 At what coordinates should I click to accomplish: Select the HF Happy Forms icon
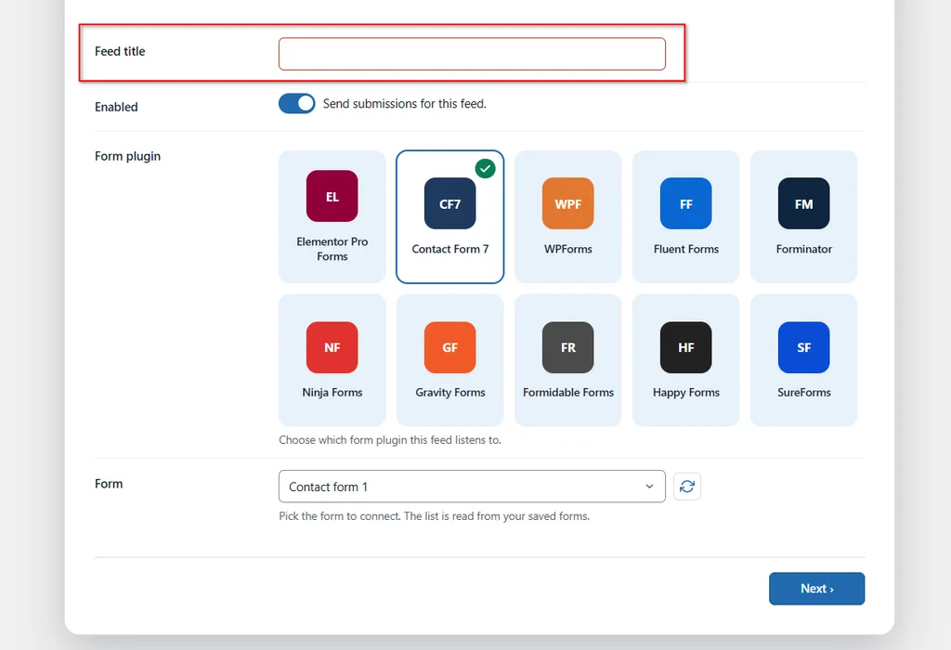click(x=686, y=347)
